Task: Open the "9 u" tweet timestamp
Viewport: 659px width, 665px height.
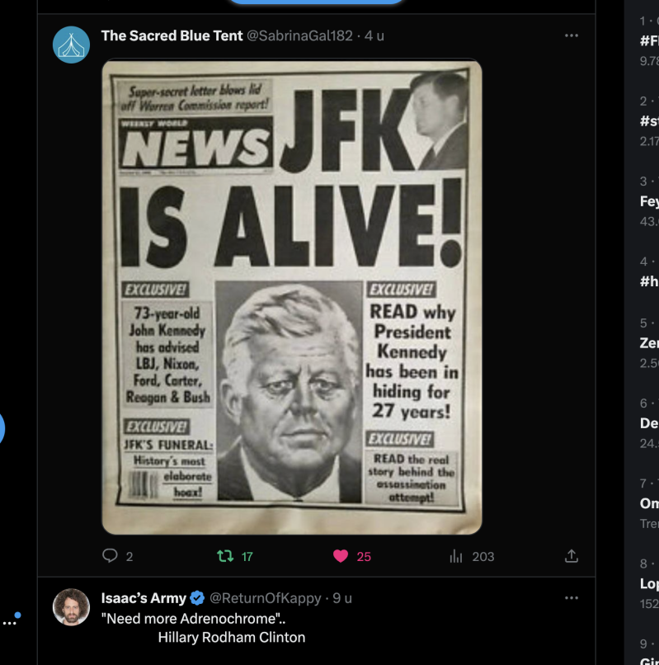Action: click(x=342, y=597)
